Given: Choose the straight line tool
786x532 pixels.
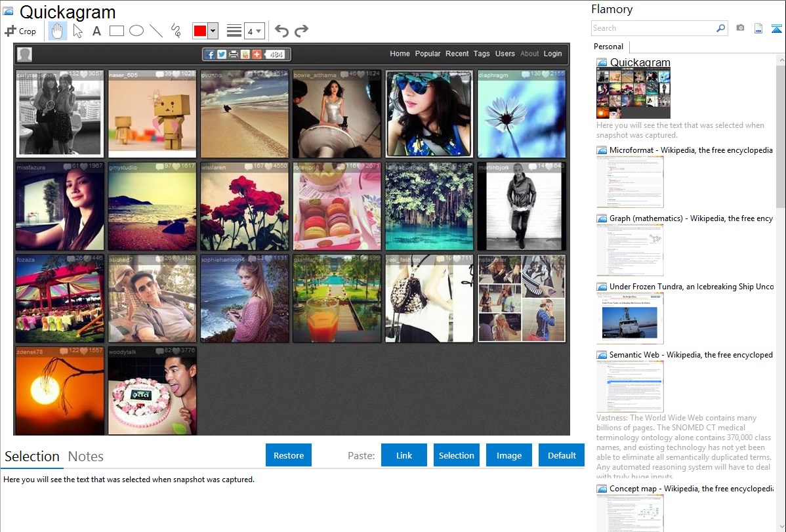Looking at the screenshot, I should [156, 31].
